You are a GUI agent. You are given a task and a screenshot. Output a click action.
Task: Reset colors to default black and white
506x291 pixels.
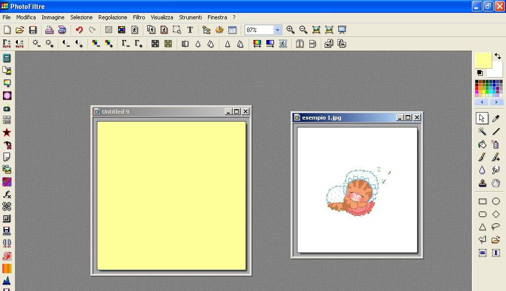(479, 73)
